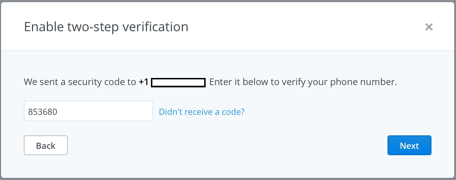Place cursor on the 853680 code

point(43,112)
